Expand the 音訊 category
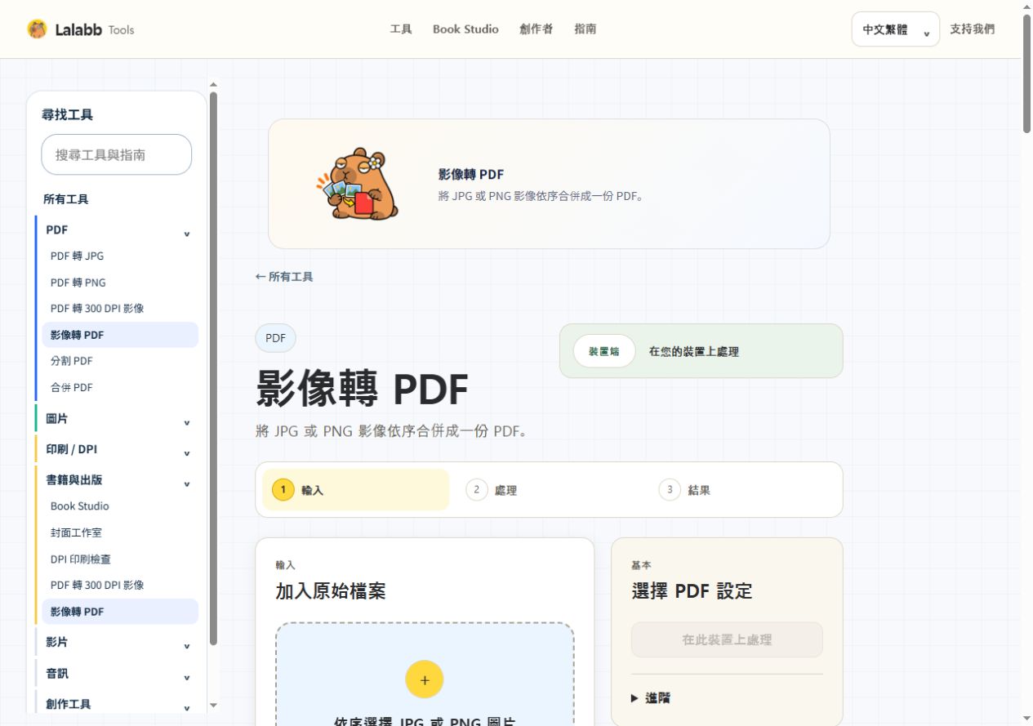Screen dimensions: 1033x726 pos(117,674)
